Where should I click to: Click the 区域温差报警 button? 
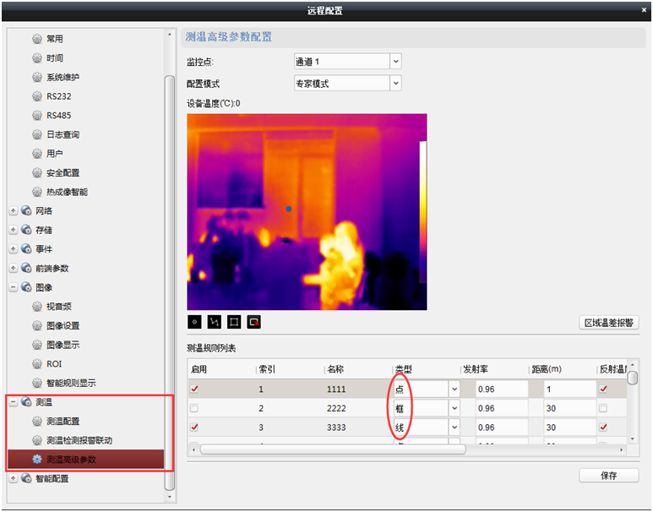(x=609, y=323)
